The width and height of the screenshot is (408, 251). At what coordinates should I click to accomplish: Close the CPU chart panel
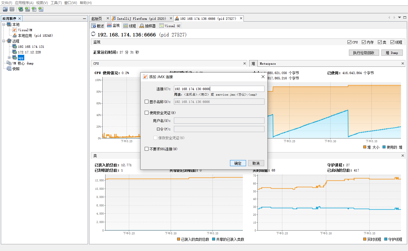point(245,63)
